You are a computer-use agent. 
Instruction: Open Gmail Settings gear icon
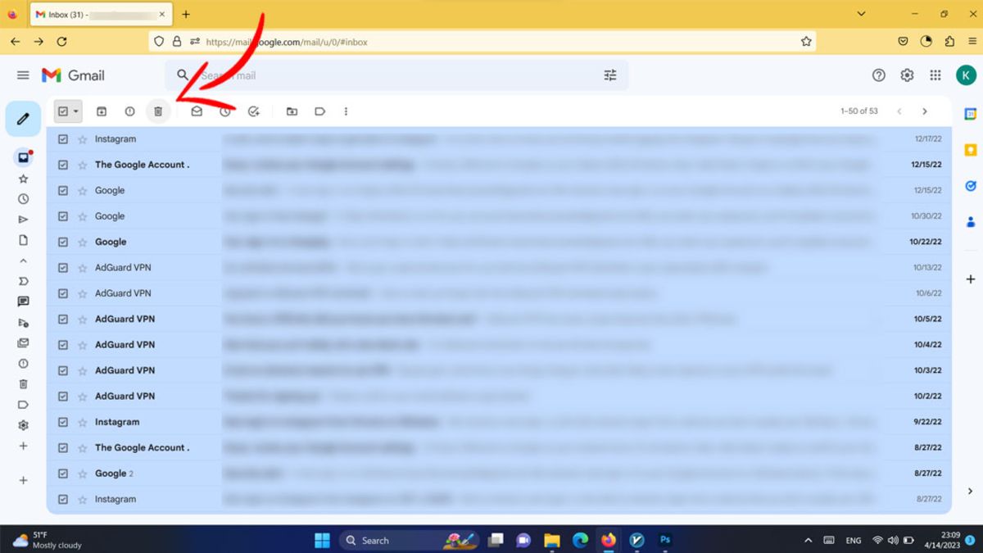pos(907,75)
